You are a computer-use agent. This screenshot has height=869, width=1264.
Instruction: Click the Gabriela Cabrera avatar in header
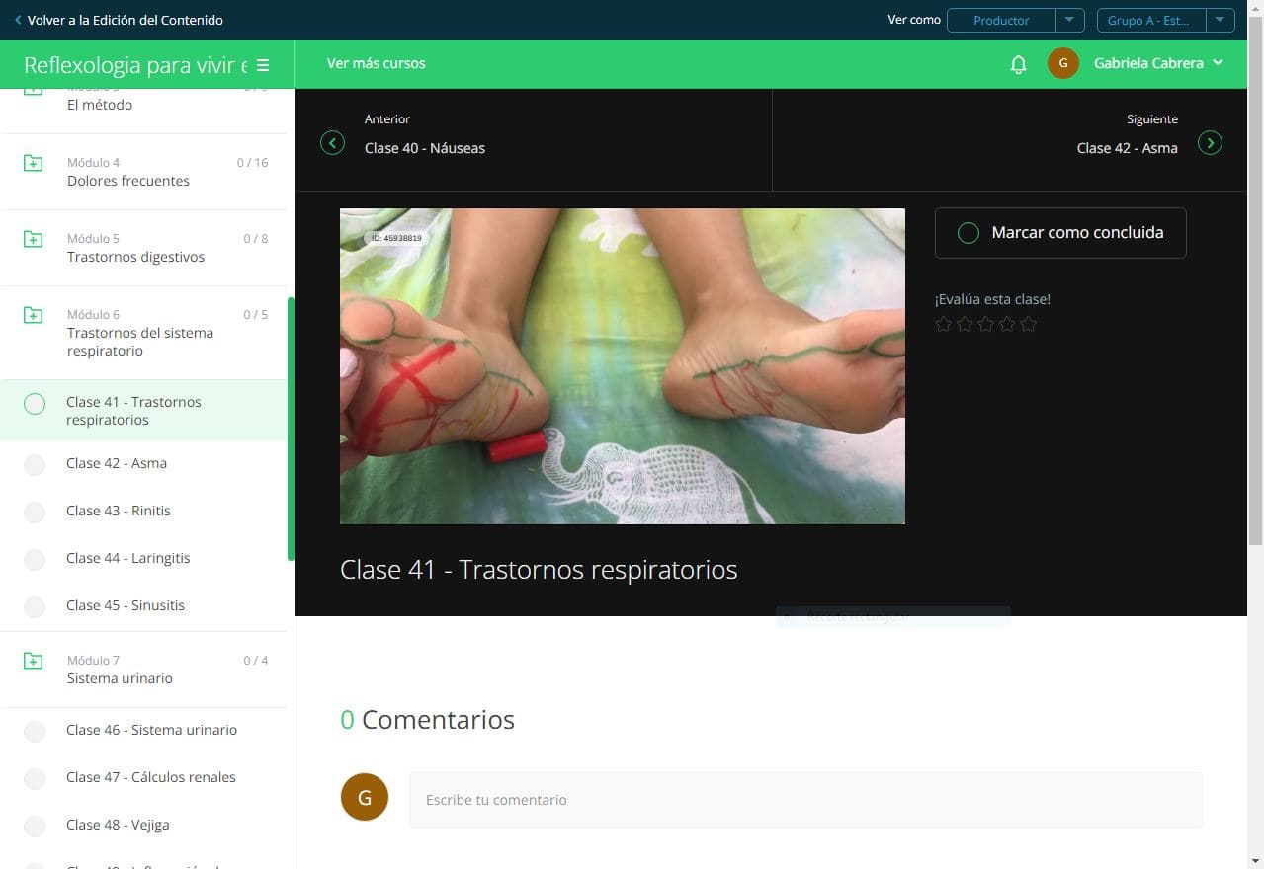tap(1062, 63)
